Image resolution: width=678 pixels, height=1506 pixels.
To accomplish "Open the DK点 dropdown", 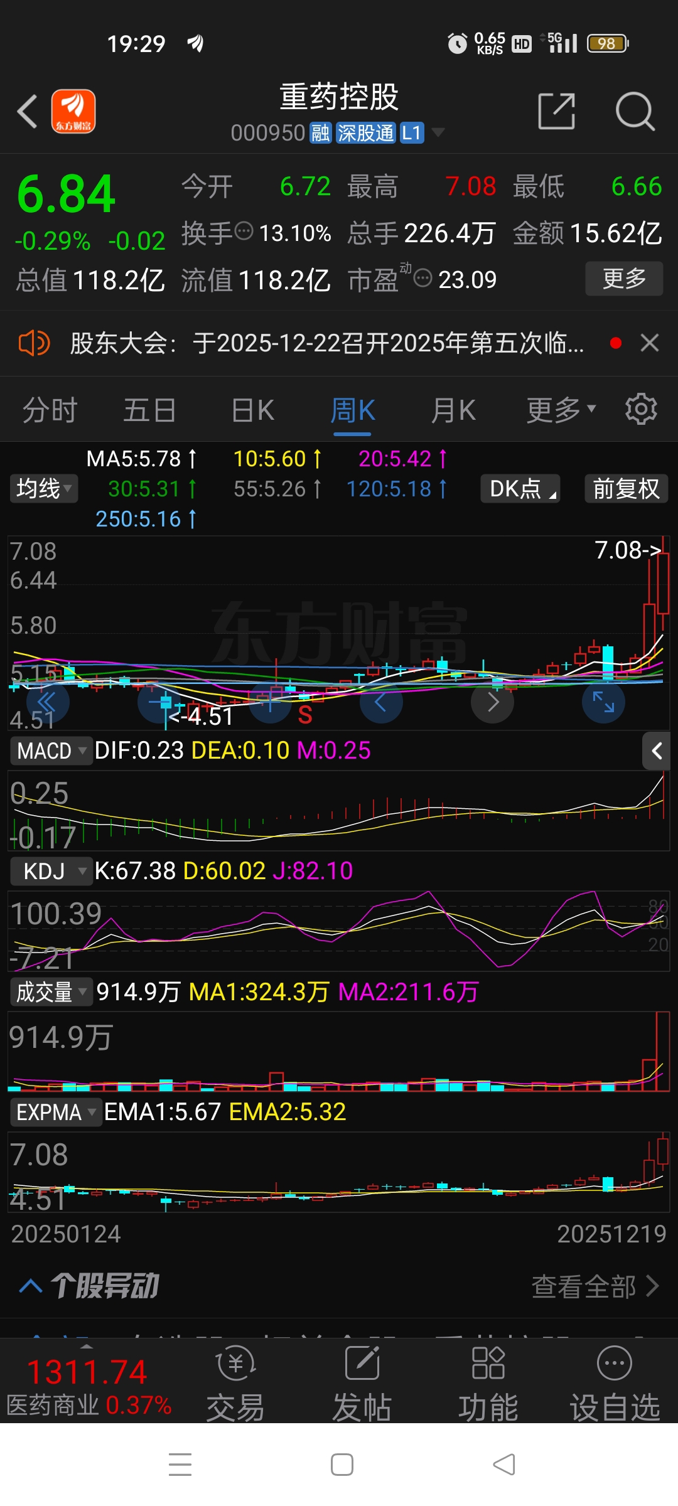I will (x=520, y=488).
